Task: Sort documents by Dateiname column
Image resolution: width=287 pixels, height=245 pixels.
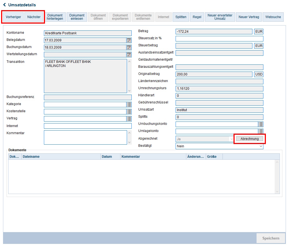Action: 61,157
